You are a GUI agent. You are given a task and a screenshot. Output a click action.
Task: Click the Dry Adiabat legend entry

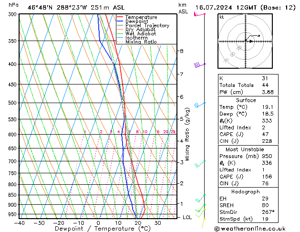136,30
